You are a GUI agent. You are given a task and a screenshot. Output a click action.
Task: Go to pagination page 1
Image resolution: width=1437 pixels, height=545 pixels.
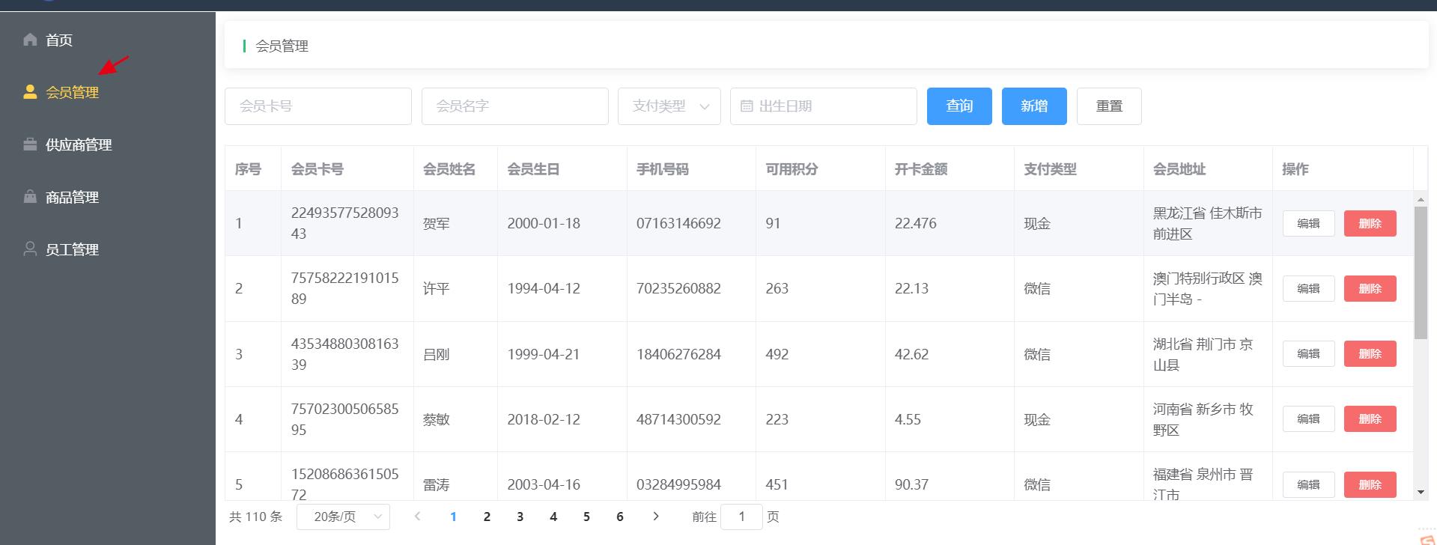(x=453, y=517)
